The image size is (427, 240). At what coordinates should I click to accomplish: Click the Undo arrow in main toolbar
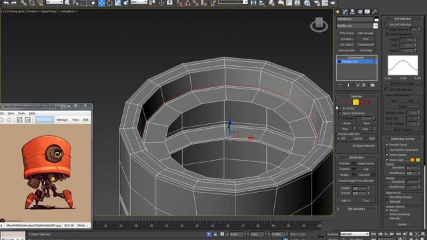6,3
